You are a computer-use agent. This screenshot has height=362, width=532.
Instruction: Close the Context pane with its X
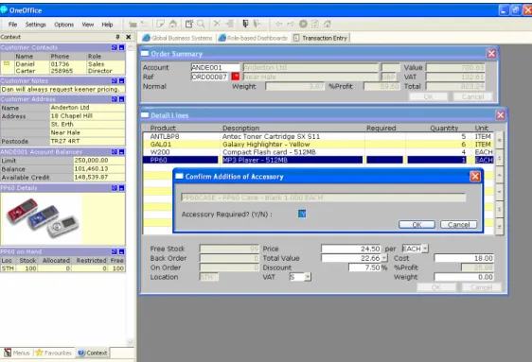click(128, 37)
